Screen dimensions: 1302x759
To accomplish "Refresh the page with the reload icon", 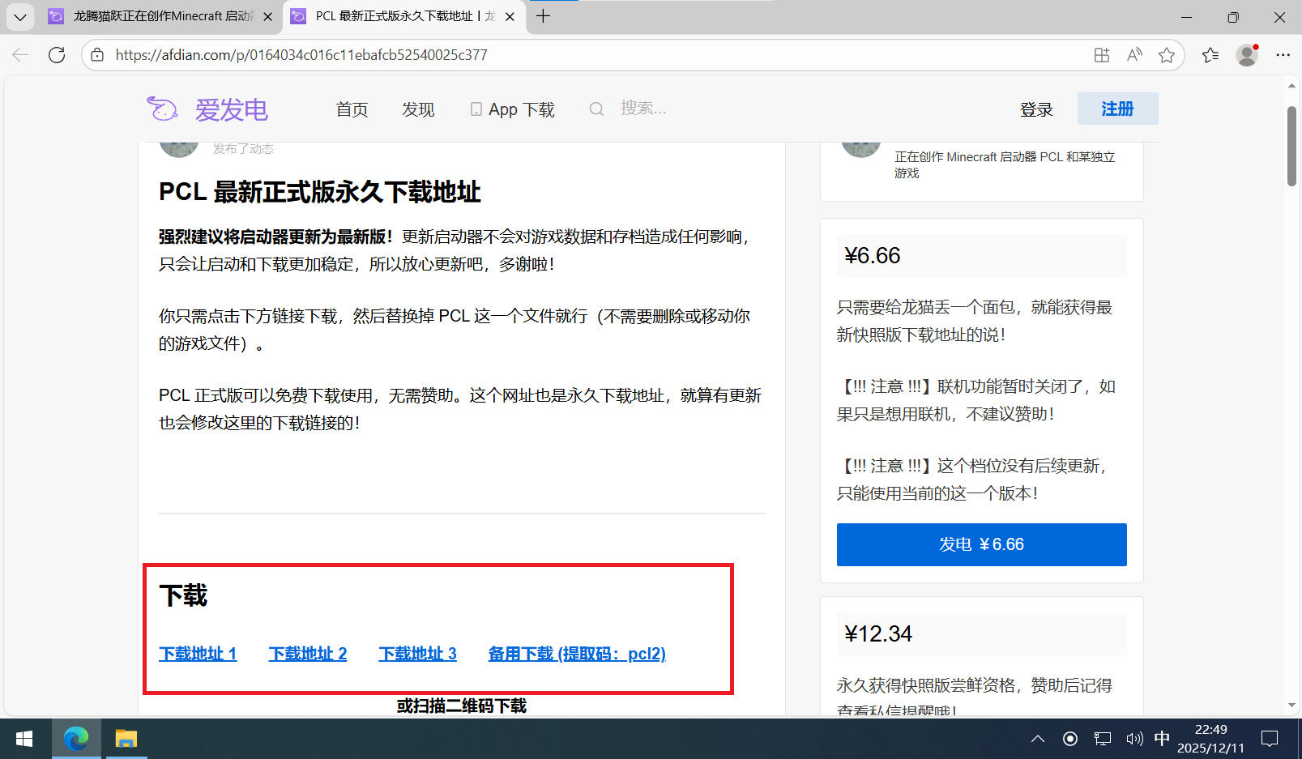I will 57,55.
